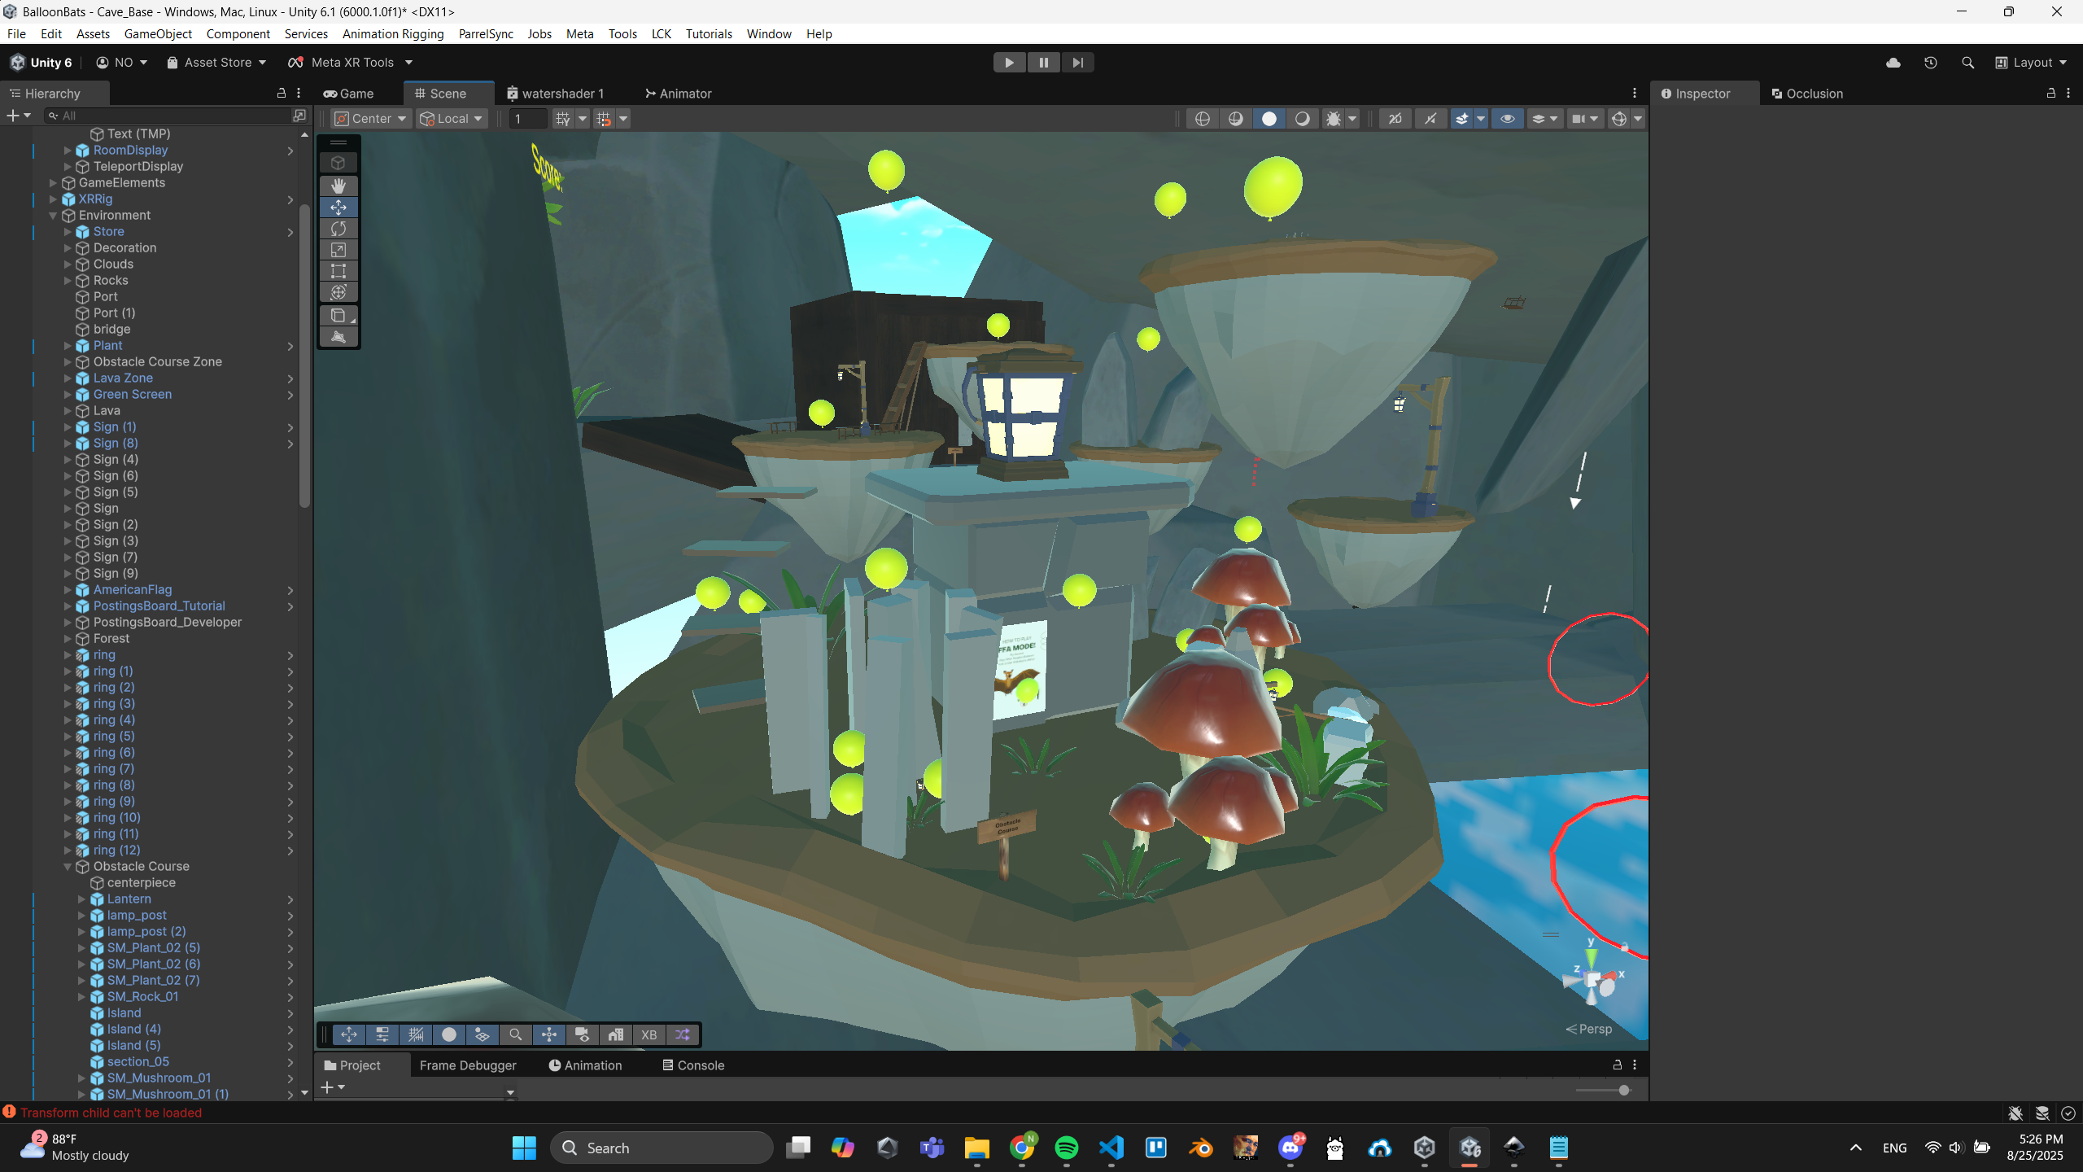The width and height of the screenshot is (2083, 1172).
Task: Select the Hand view tool
Action: [x=338, y=186]
